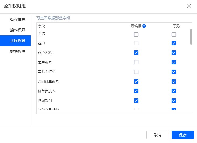Open the 名称信息 tab

(18, 19)
